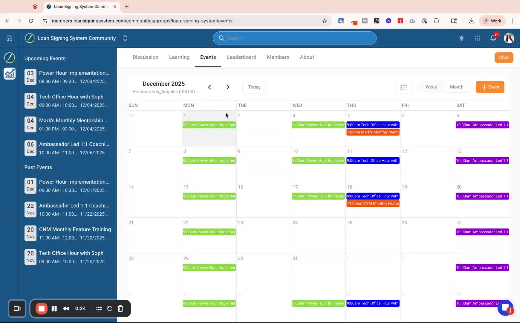Open the chart community icon in sidebar

(10, 74)
